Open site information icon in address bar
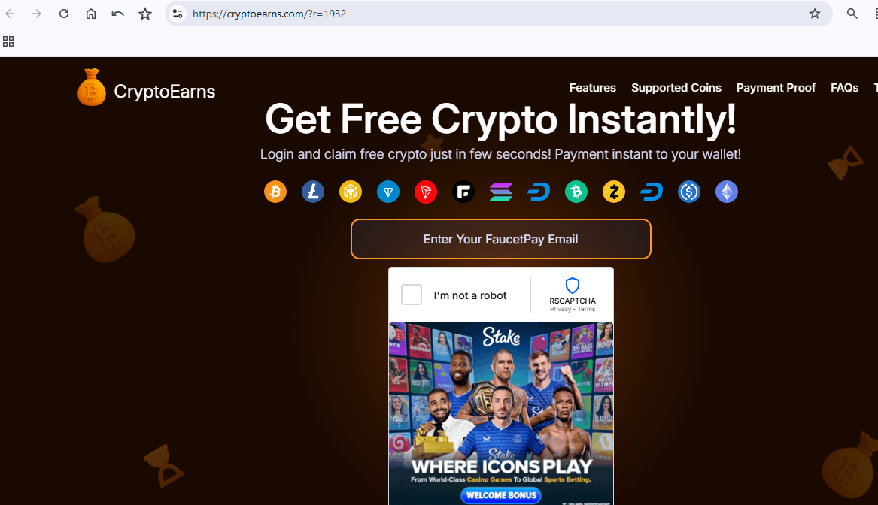 click(178, 14)
